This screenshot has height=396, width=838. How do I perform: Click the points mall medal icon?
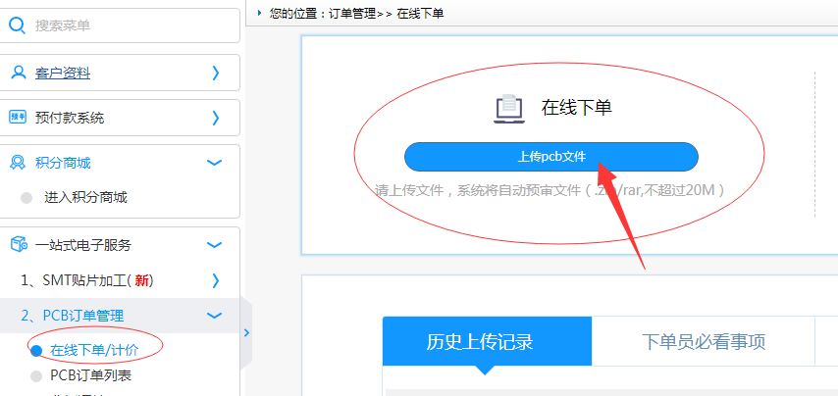pos(18,163)
